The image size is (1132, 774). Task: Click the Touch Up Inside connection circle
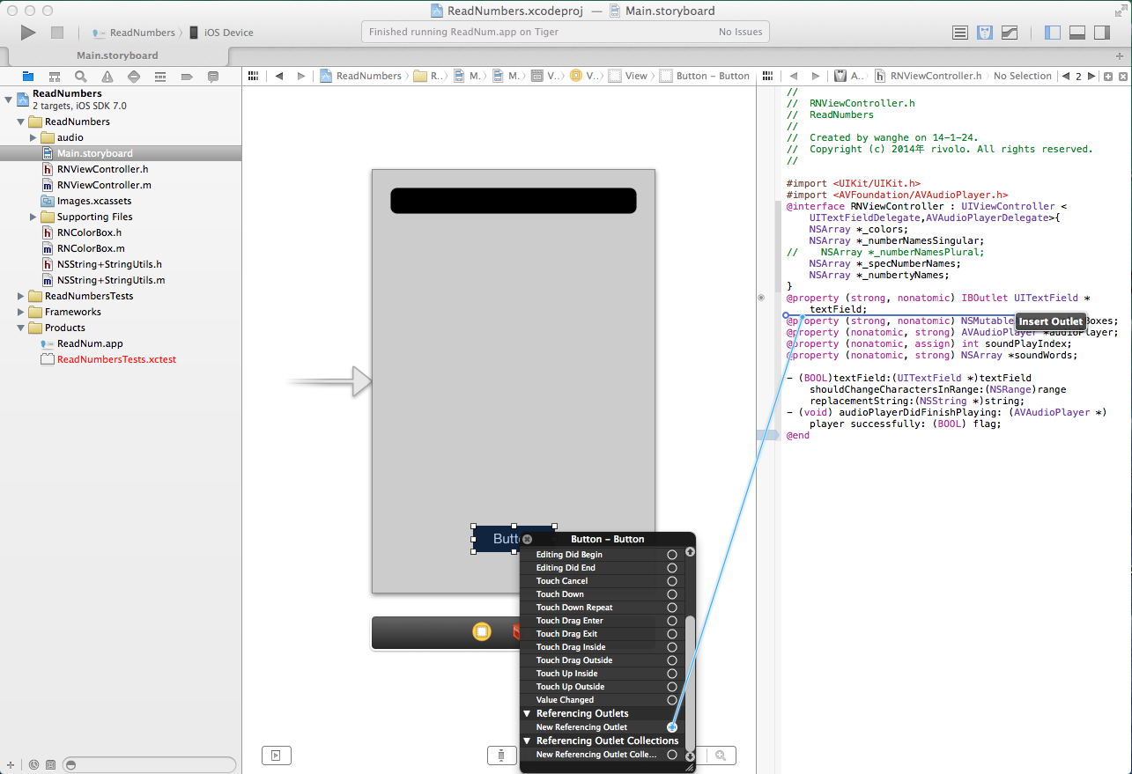(x=672, y=674)
